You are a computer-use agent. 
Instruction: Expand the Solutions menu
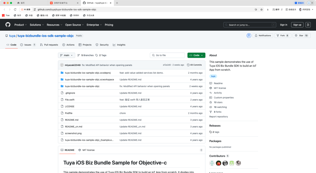37,25
